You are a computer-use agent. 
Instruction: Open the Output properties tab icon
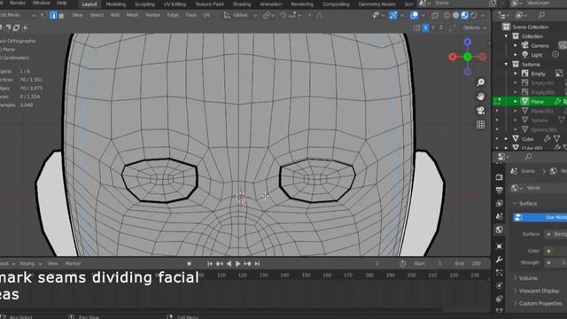[x=500, y=190]
